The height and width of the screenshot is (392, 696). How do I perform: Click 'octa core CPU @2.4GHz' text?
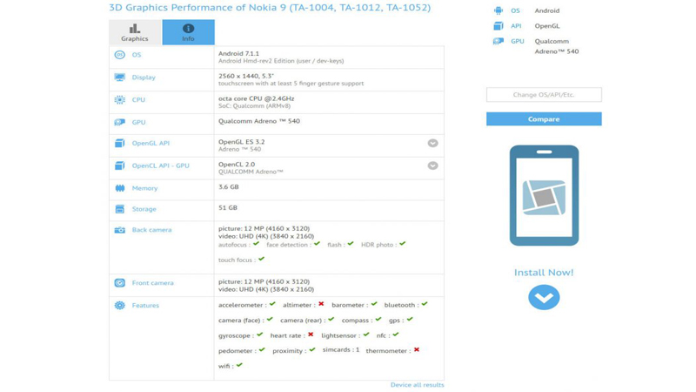pyautogui.click(x=256, y=98)
